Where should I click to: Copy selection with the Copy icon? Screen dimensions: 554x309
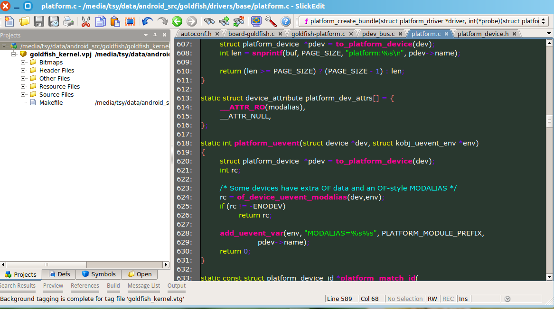(x=101, y=21)
